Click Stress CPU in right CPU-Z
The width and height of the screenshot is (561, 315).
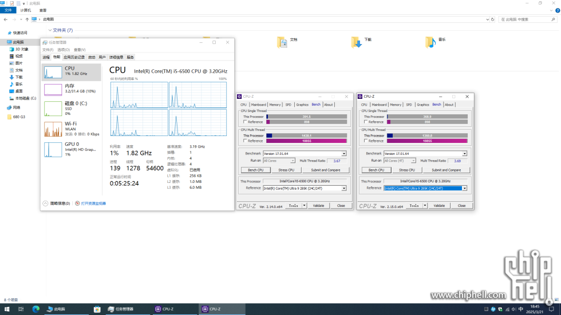click(x=407, y=170)
